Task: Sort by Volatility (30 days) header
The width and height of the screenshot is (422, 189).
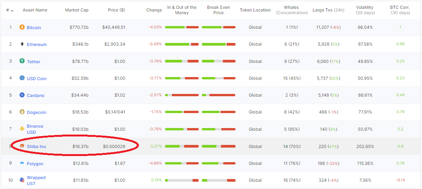Action: (365, 10)
